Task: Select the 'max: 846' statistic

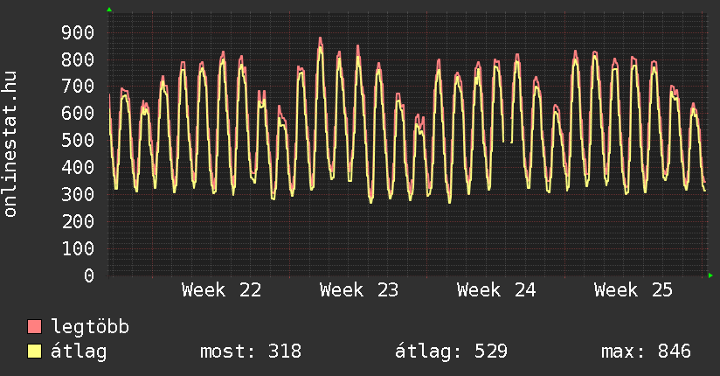Action: (x=646, y=352)
